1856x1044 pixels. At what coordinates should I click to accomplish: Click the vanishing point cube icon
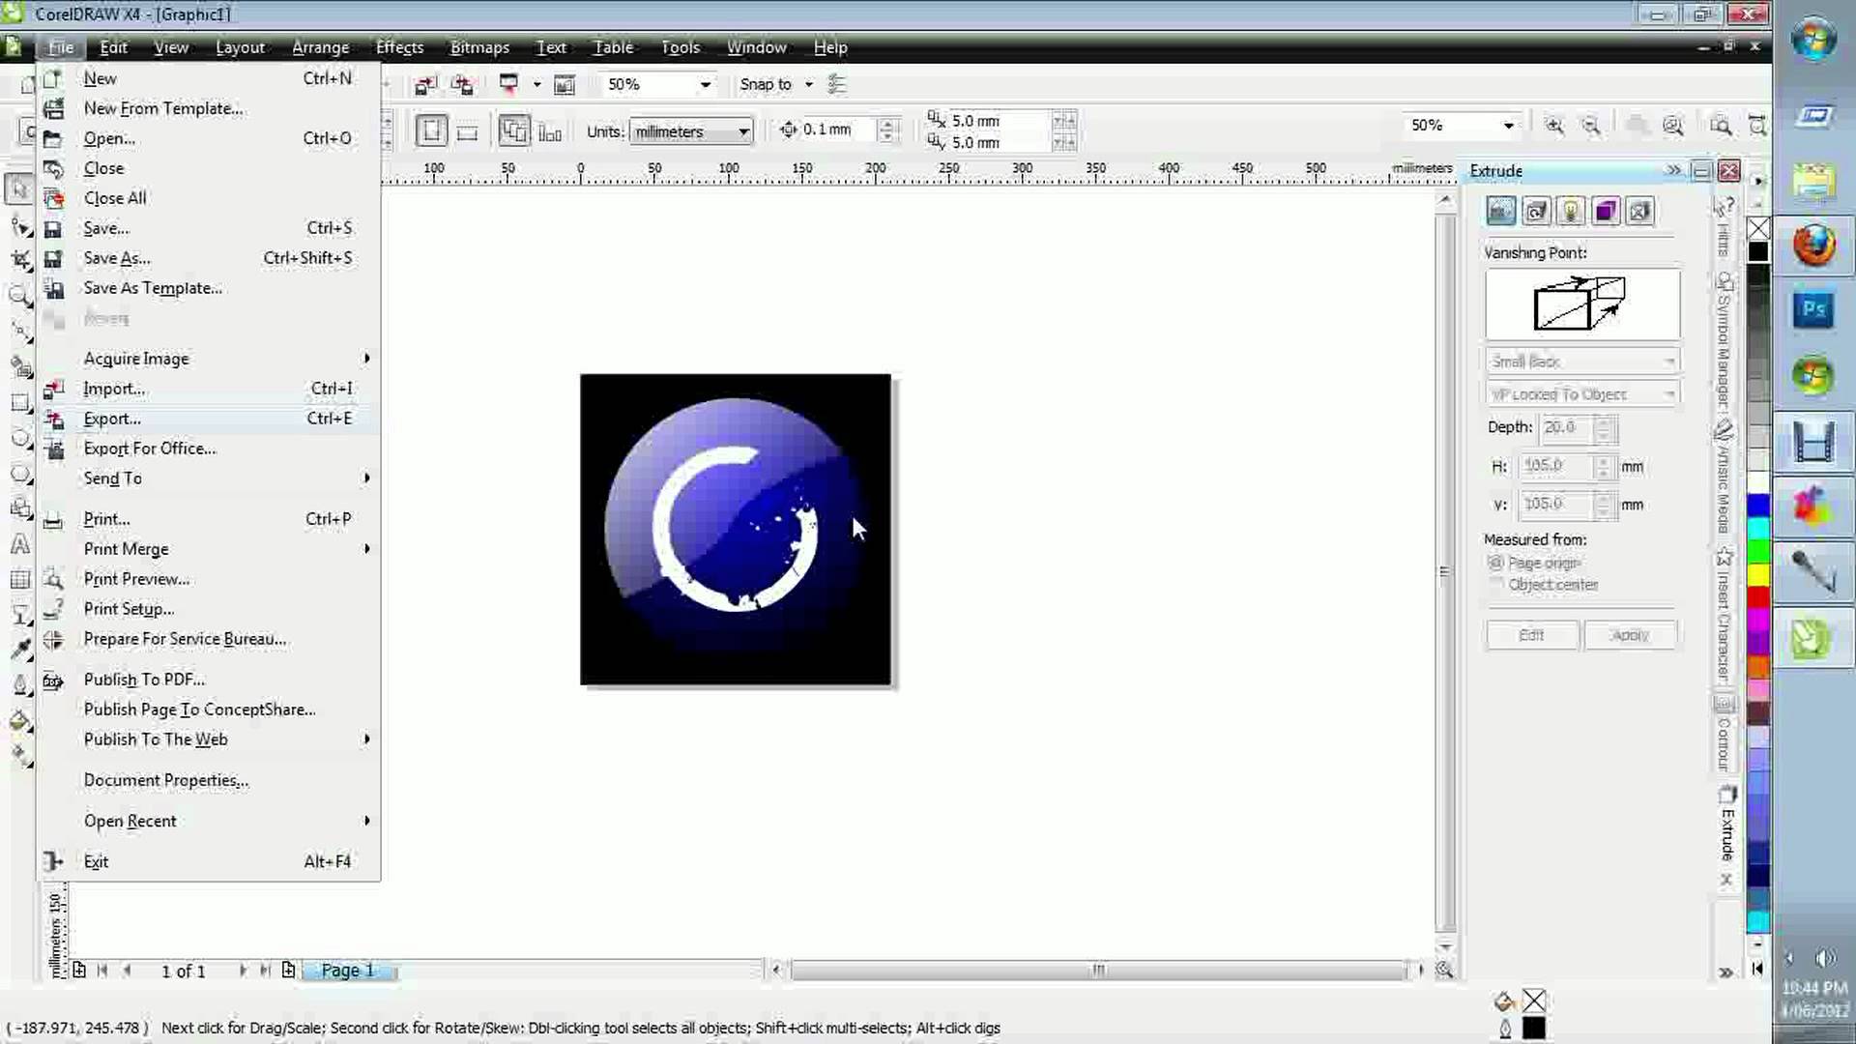[1583, 304]
